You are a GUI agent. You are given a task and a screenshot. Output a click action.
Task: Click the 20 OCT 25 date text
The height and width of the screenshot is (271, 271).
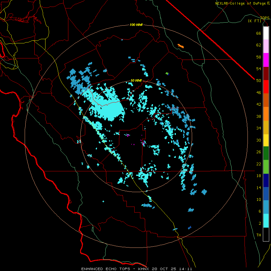tap(164, 269)
